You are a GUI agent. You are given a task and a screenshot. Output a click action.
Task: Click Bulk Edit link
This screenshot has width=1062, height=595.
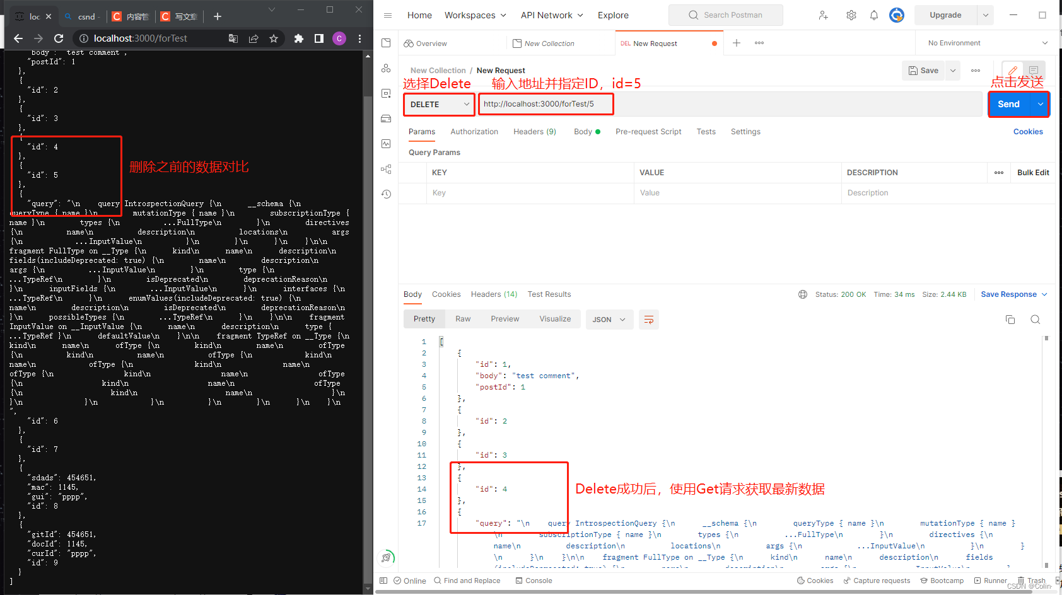[1033, 173]
